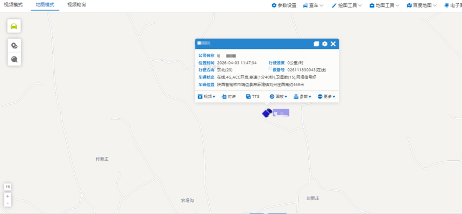
Task: Click the timestamp 2026-04-03 11:47:34
Action: [x=237, y=63]
